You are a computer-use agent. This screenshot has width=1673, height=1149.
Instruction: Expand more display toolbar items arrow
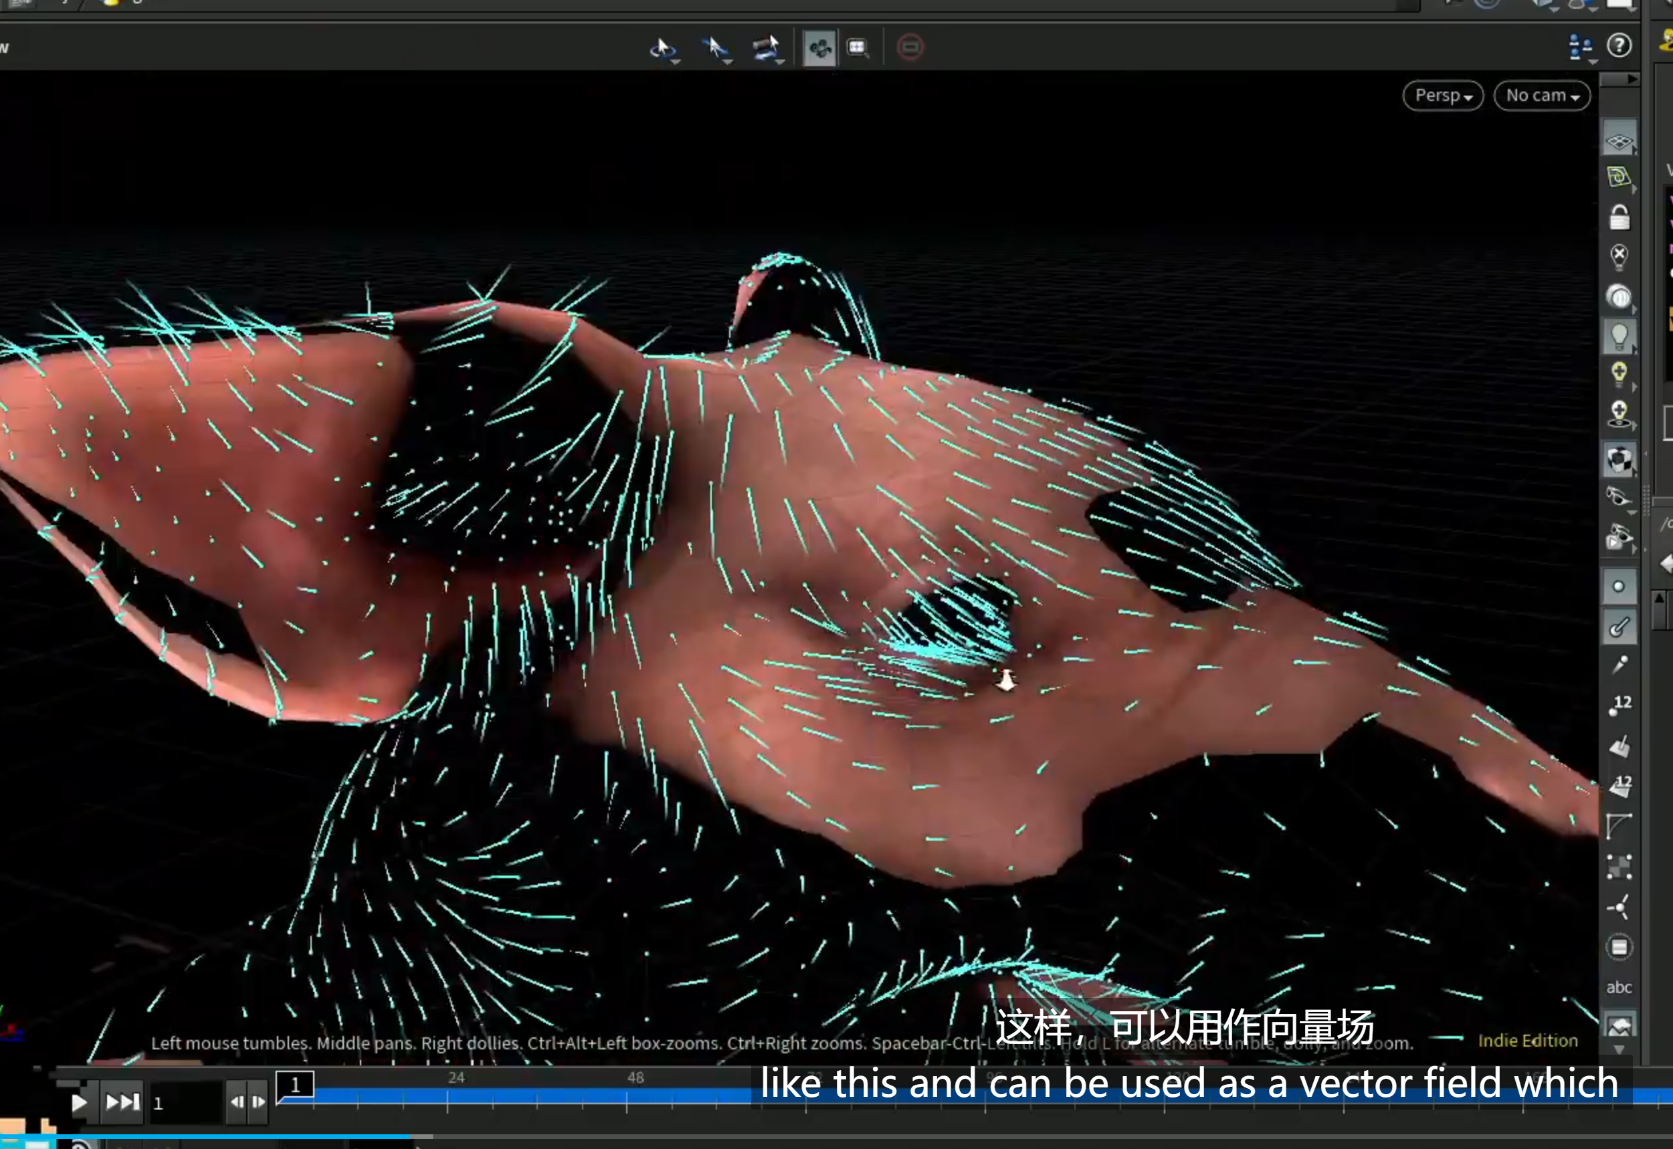(x=1619, y=1051)
